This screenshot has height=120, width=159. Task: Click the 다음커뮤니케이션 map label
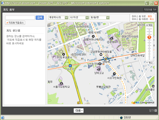tap(94, 40)
